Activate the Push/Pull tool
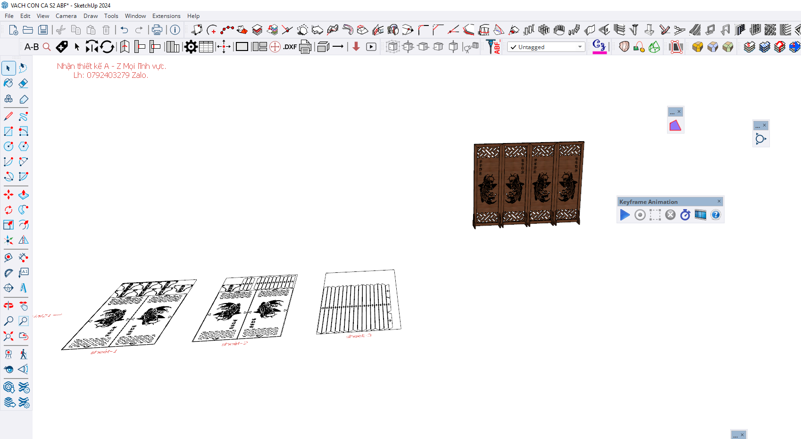This screenshot has height=439, width=801. pos(23,194)
